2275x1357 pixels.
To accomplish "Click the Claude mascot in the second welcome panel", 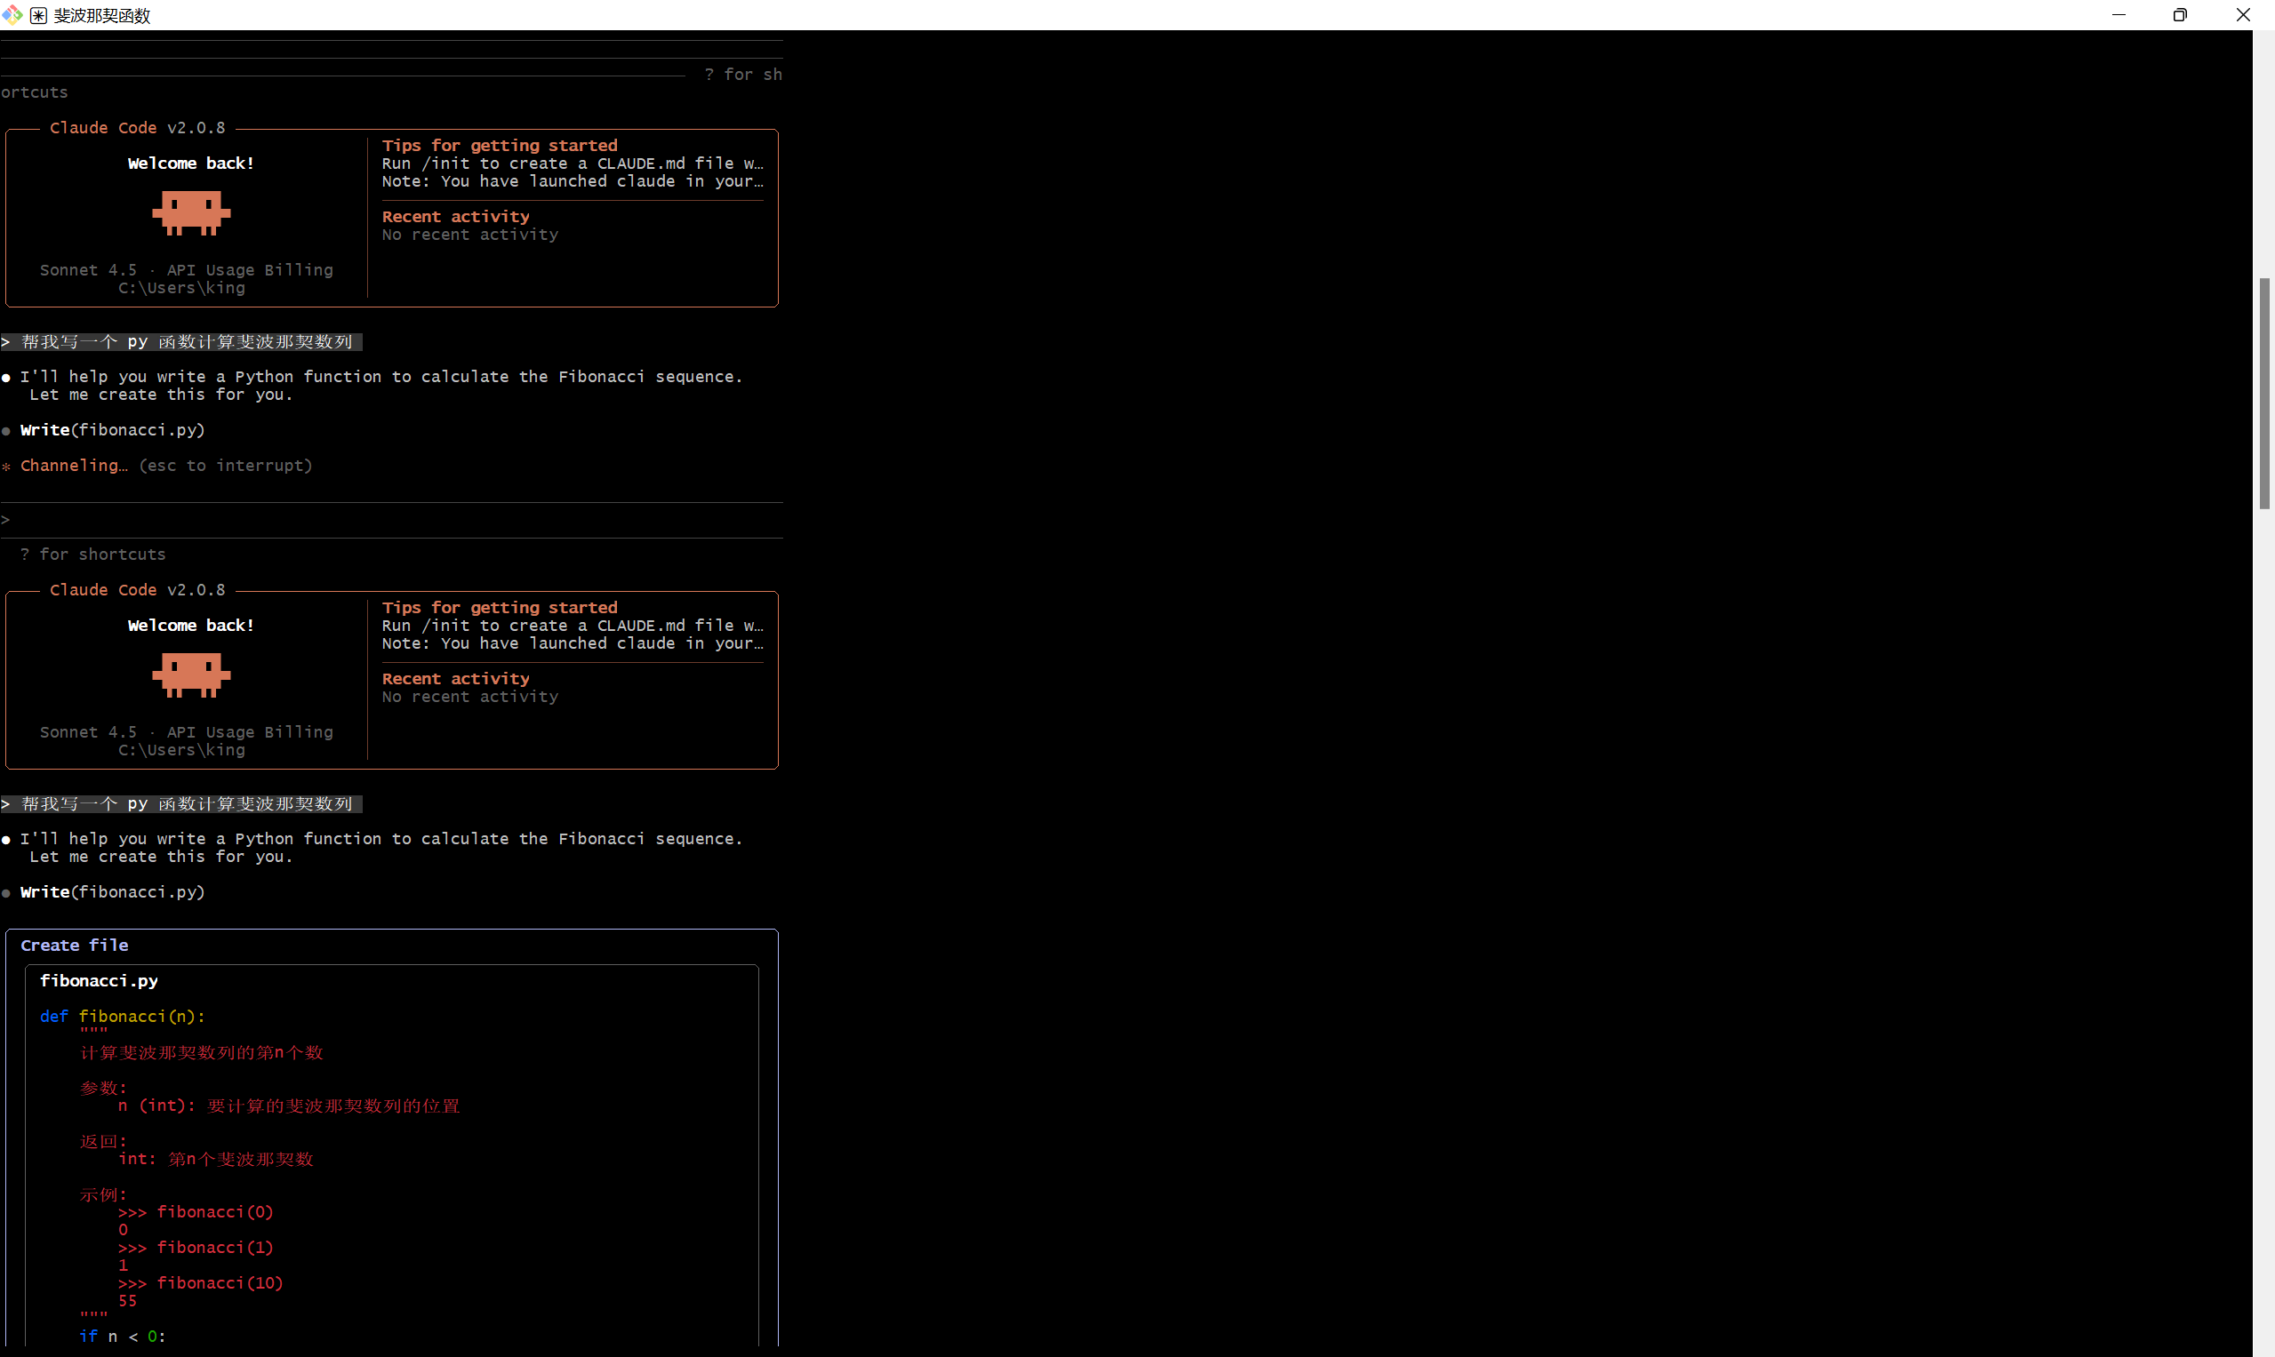I will pos(191,675).
